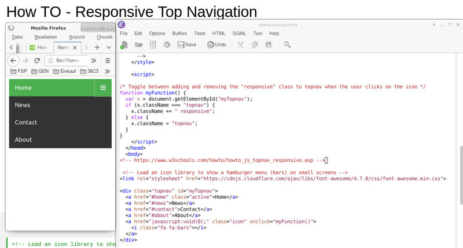Viewport: 463px width, 248px height.
Task: Undo last change in Emacs toolbar
Action: pyautogui.click(x=216, y=45)
